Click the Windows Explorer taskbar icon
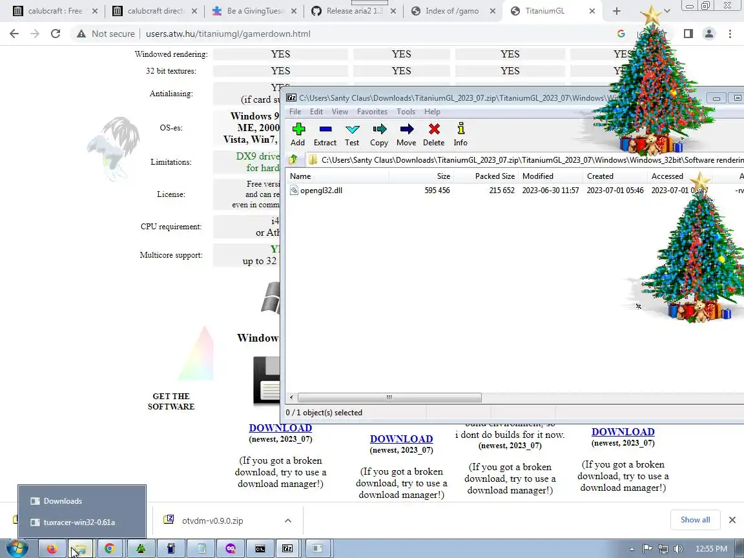This screenshot has height=558, width=744. [x=81, y=548]
